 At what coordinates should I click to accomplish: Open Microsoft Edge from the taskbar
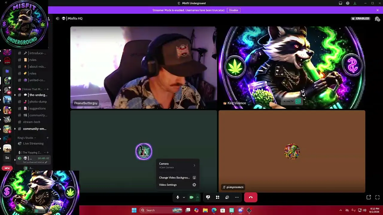coord(214,210)
